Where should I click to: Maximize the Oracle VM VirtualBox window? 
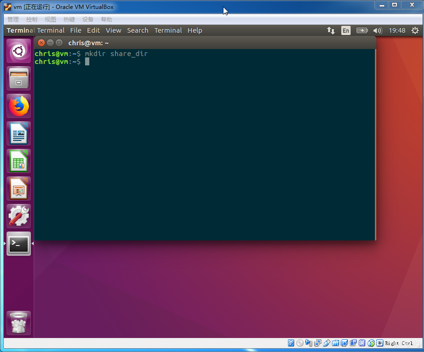pos(395,5)
